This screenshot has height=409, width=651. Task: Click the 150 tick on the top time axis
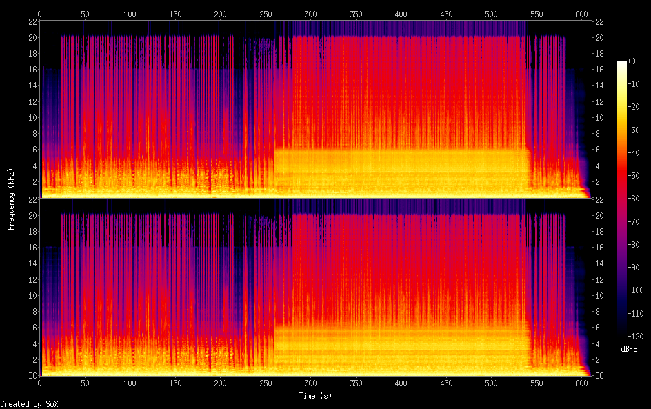[x=175, y=14]
